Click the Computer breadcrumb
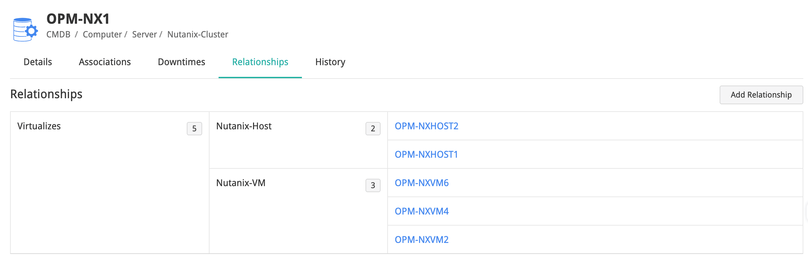The width and height of the screenshot is (808, 272). pyautogui.click(x=102, y=35)
